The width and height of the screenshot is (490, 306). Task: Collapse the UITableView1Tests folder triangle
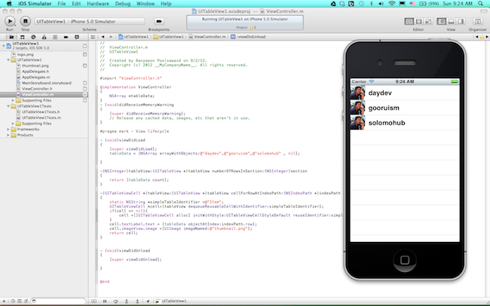pyautogui.click(x=8, y=106)
